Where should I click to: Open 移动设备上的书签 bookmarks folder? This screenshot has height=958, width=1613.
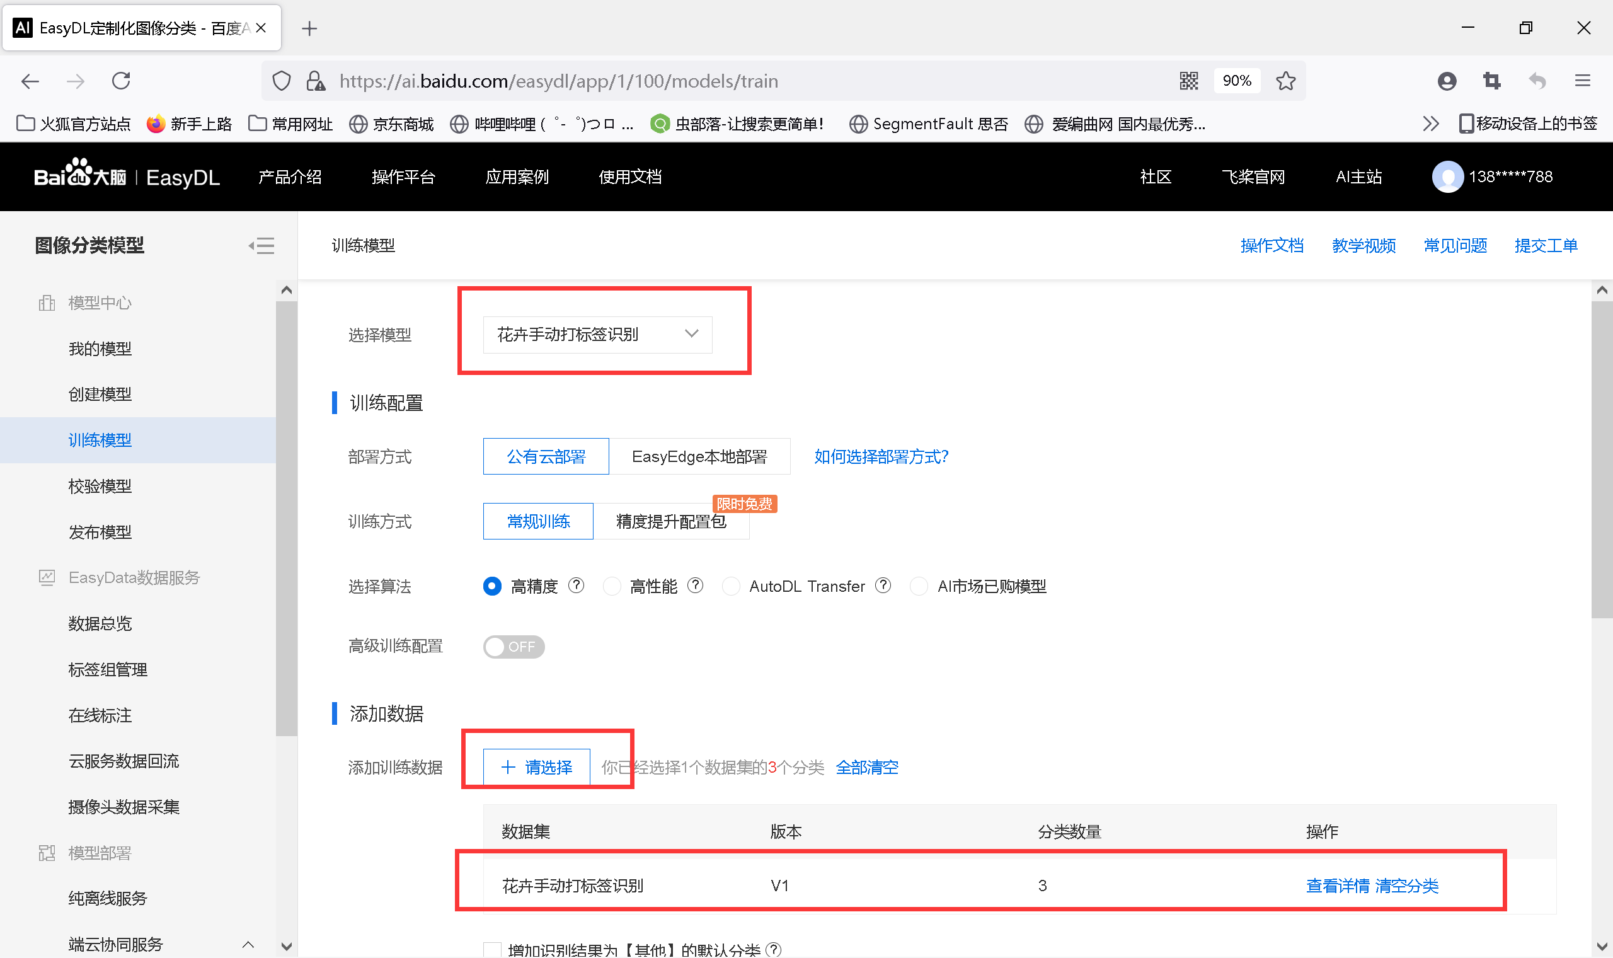tap(1529, 124)
